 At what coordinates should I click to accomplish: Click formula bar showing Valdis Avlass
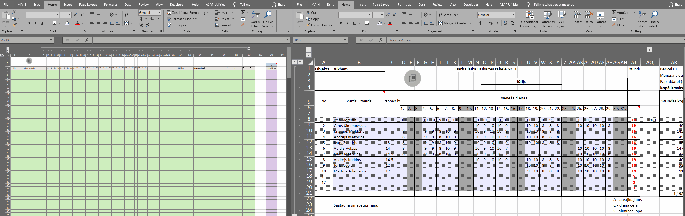pos(534,40)
